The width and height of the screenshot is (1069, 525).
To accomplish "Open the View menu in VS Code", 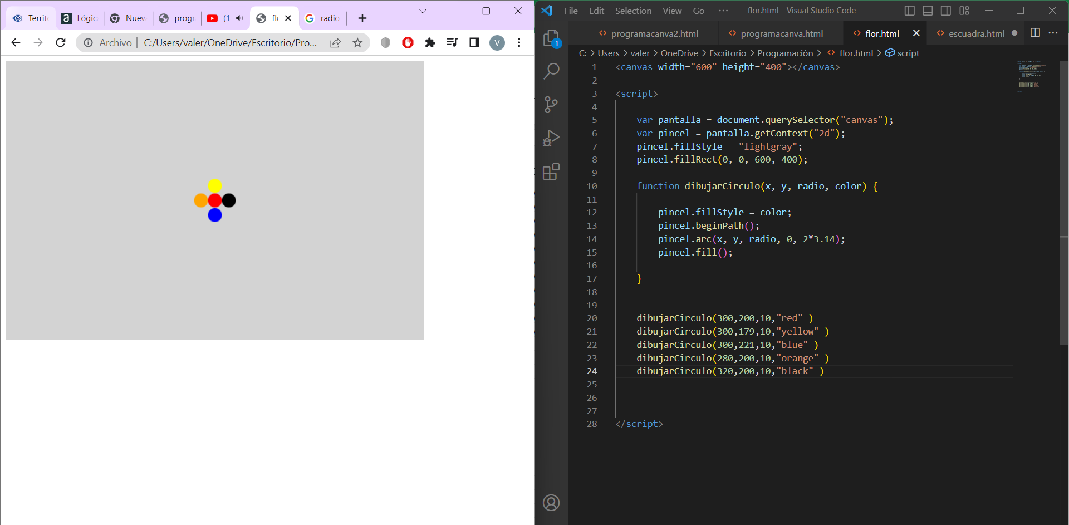I will [x=672, y=11].
